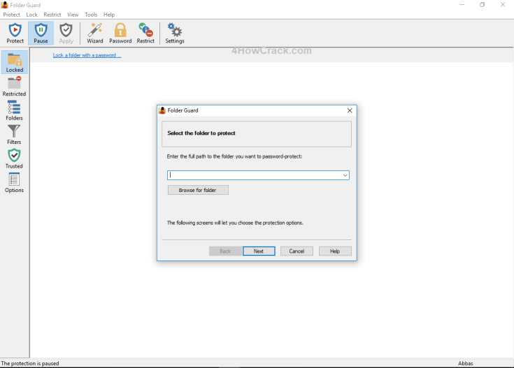Click the Folder Guard dialog title icon
Viewport: 514px width, 368px height.
(162, 110)
